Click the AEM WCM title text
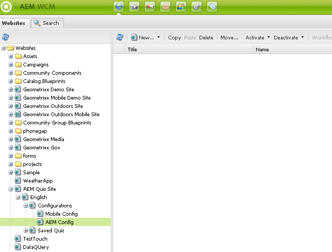The height and width of the screenshot is (252, 332). (37, 7)
